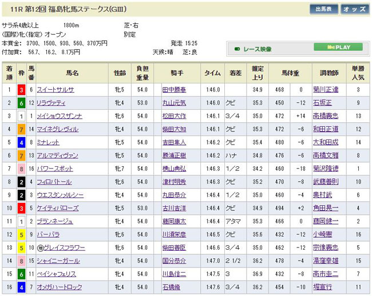Click the 馬名 column header
372x296 pixels.
(72, 73)
